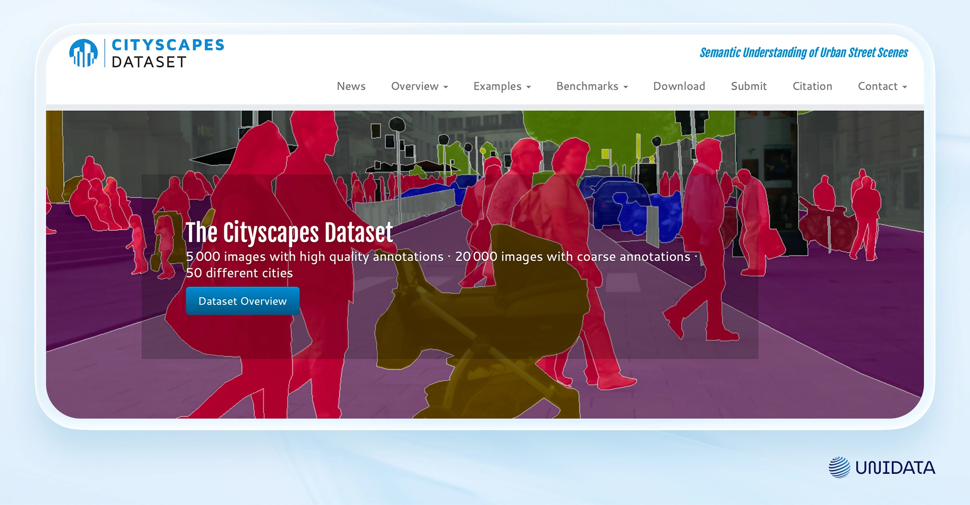Open the Submit page
This screenshot has width=970, height=505.
tap(749, 86)
